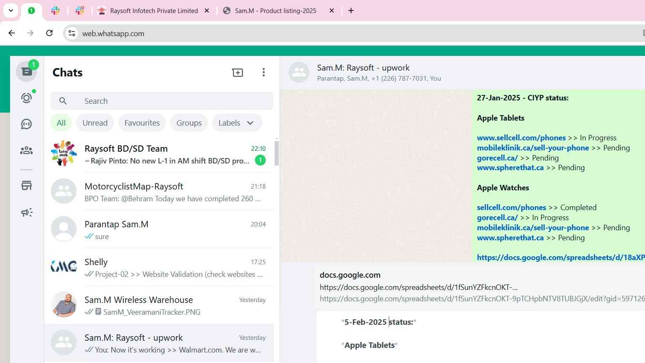The height and width of the screenshot is (363, 645).
Task: Click the group avatar in conversation header
Action: coord(299,72)
